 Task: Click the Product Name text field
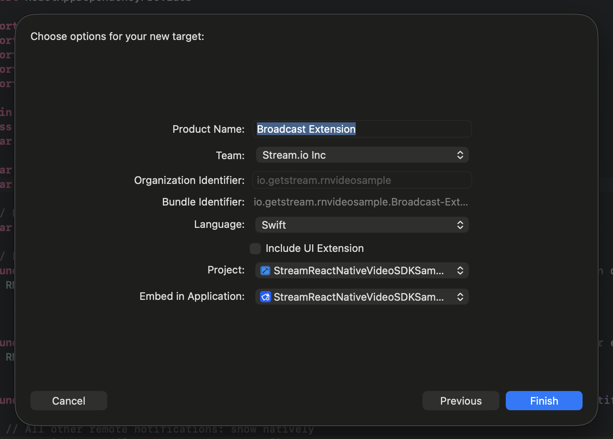click(x=362, y=129)
